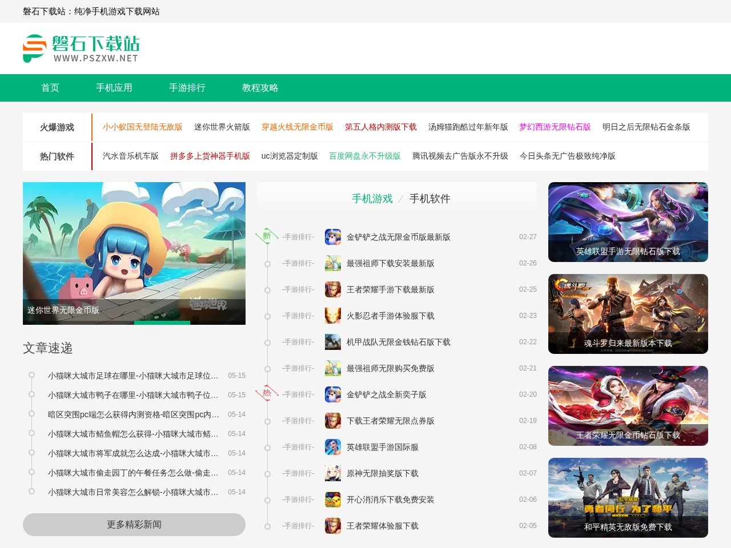The width and height of the screenshot is (731, 548).
Task: Open 开心消消乐下载免费安装 title
Action: 391,499
